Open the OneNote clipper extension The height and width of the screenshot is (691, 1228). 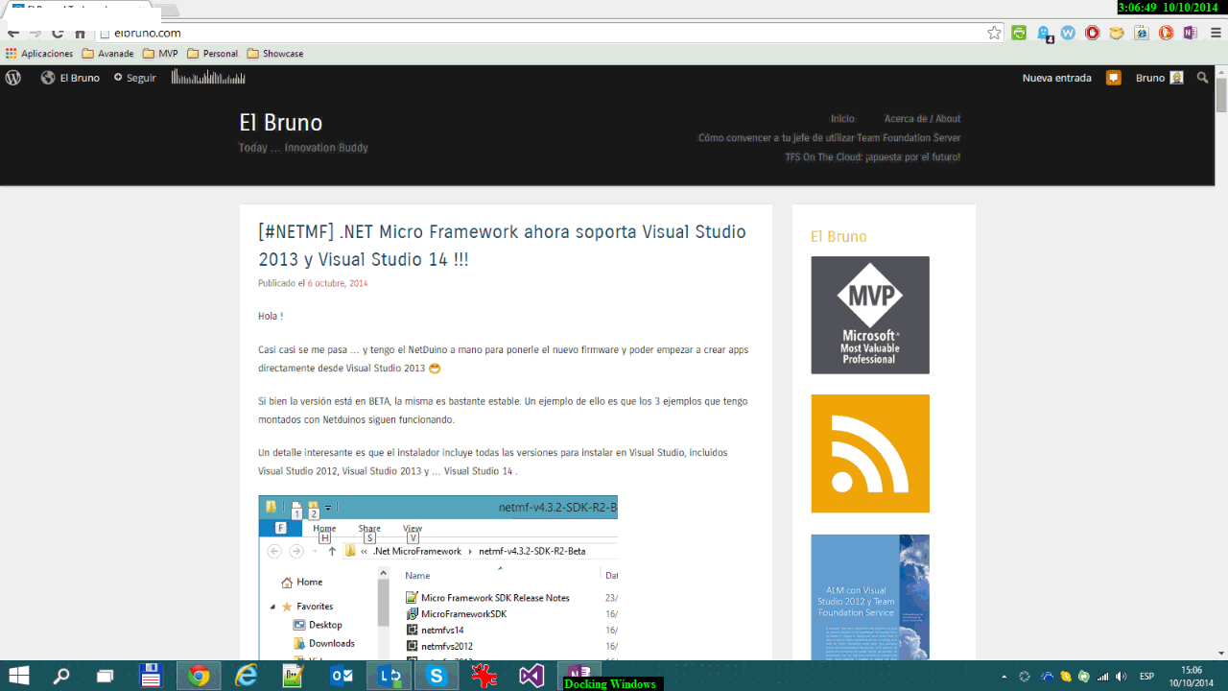(x=1190, y=33)
